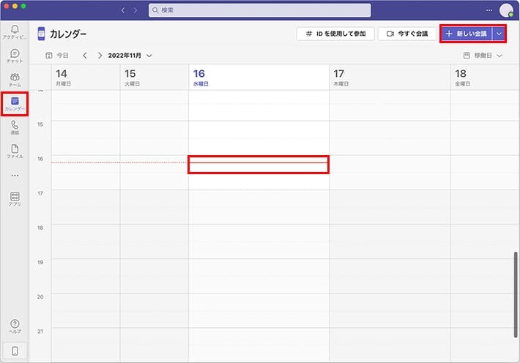The width and height of the screenshot is (520, 363).
Task: Jump to today in the calendar
Action: click(x=57, y=56)
